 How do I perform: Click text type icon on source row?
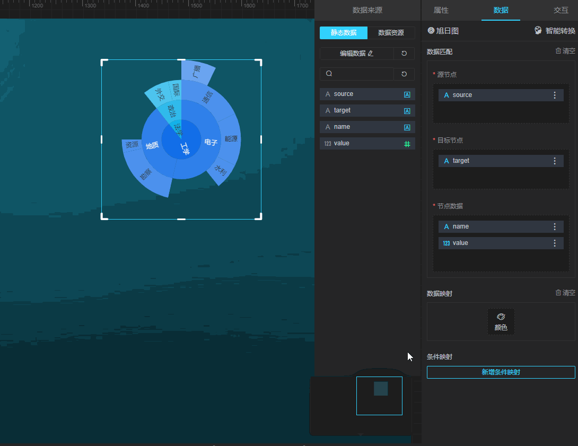(x=407, y=95)
